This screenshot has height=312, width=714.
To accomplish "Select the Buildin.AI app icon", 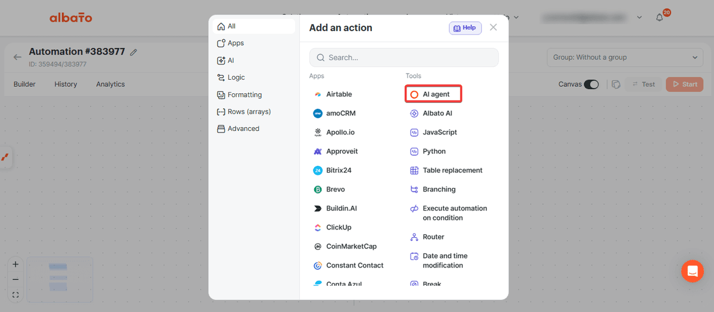I will pos(318,209).
